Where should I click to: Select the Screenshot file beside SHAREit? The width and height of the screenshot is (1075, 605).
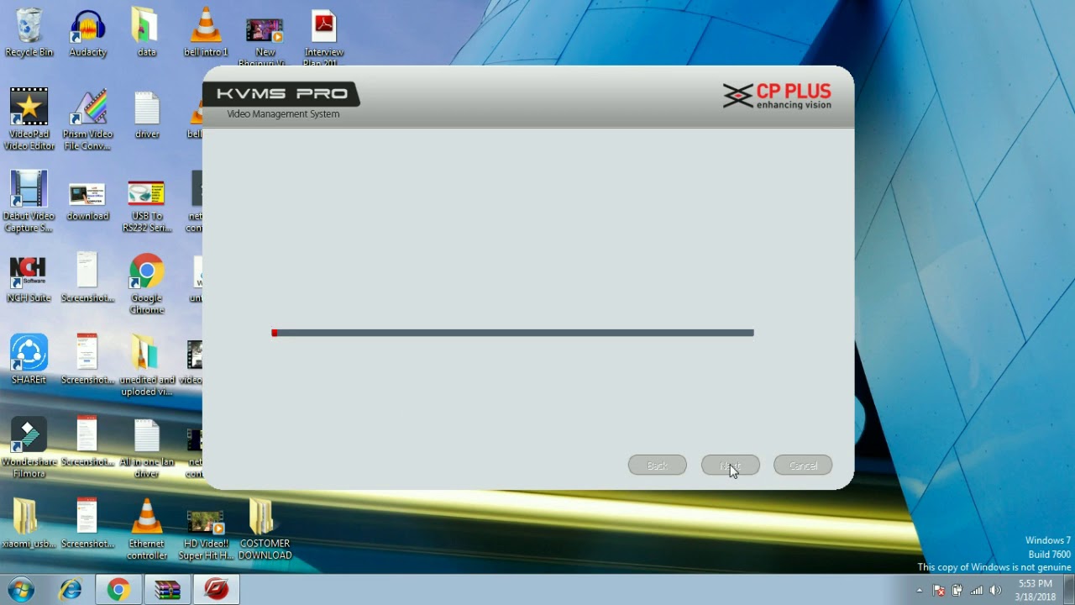pos(88,359)
